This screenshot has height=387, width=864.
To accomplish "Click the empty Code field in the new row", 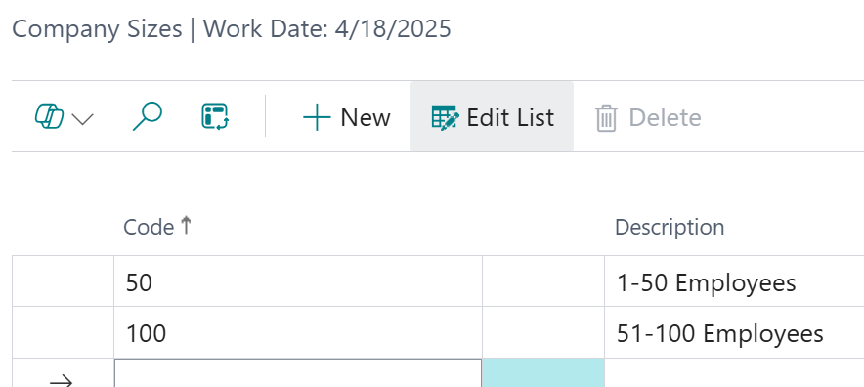I will tap(298, 373).
